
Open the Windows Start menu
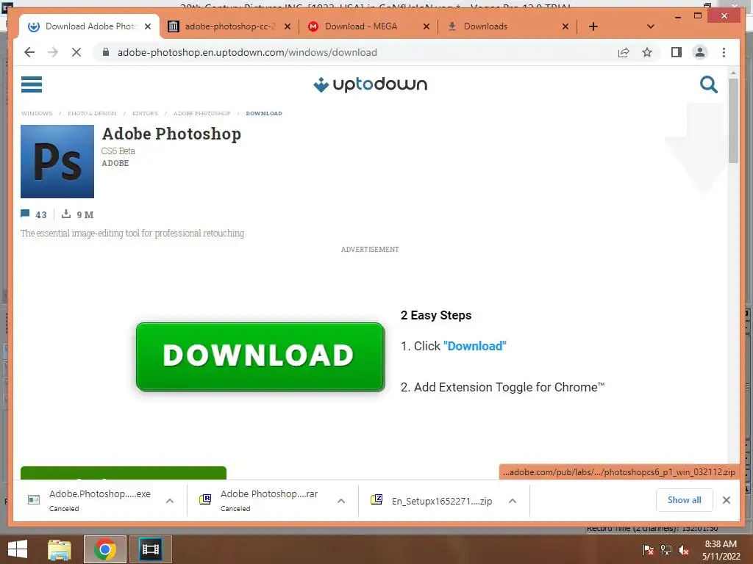[x=18, y=549]
